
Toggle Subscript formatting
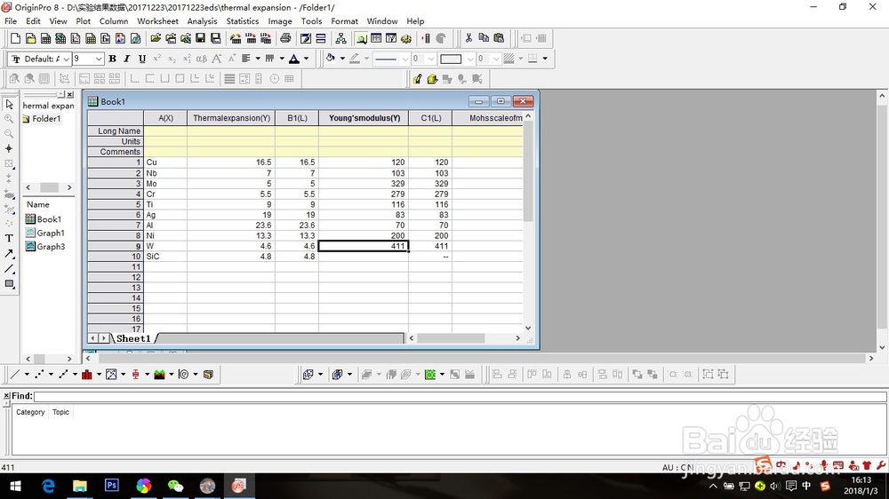tap(172, 59)
